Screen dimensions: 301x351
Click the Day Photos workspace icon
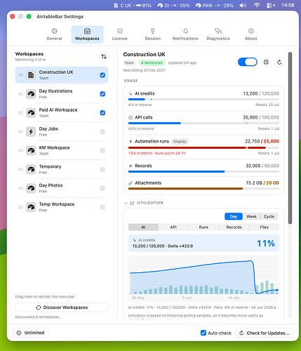tap(31, 188)
